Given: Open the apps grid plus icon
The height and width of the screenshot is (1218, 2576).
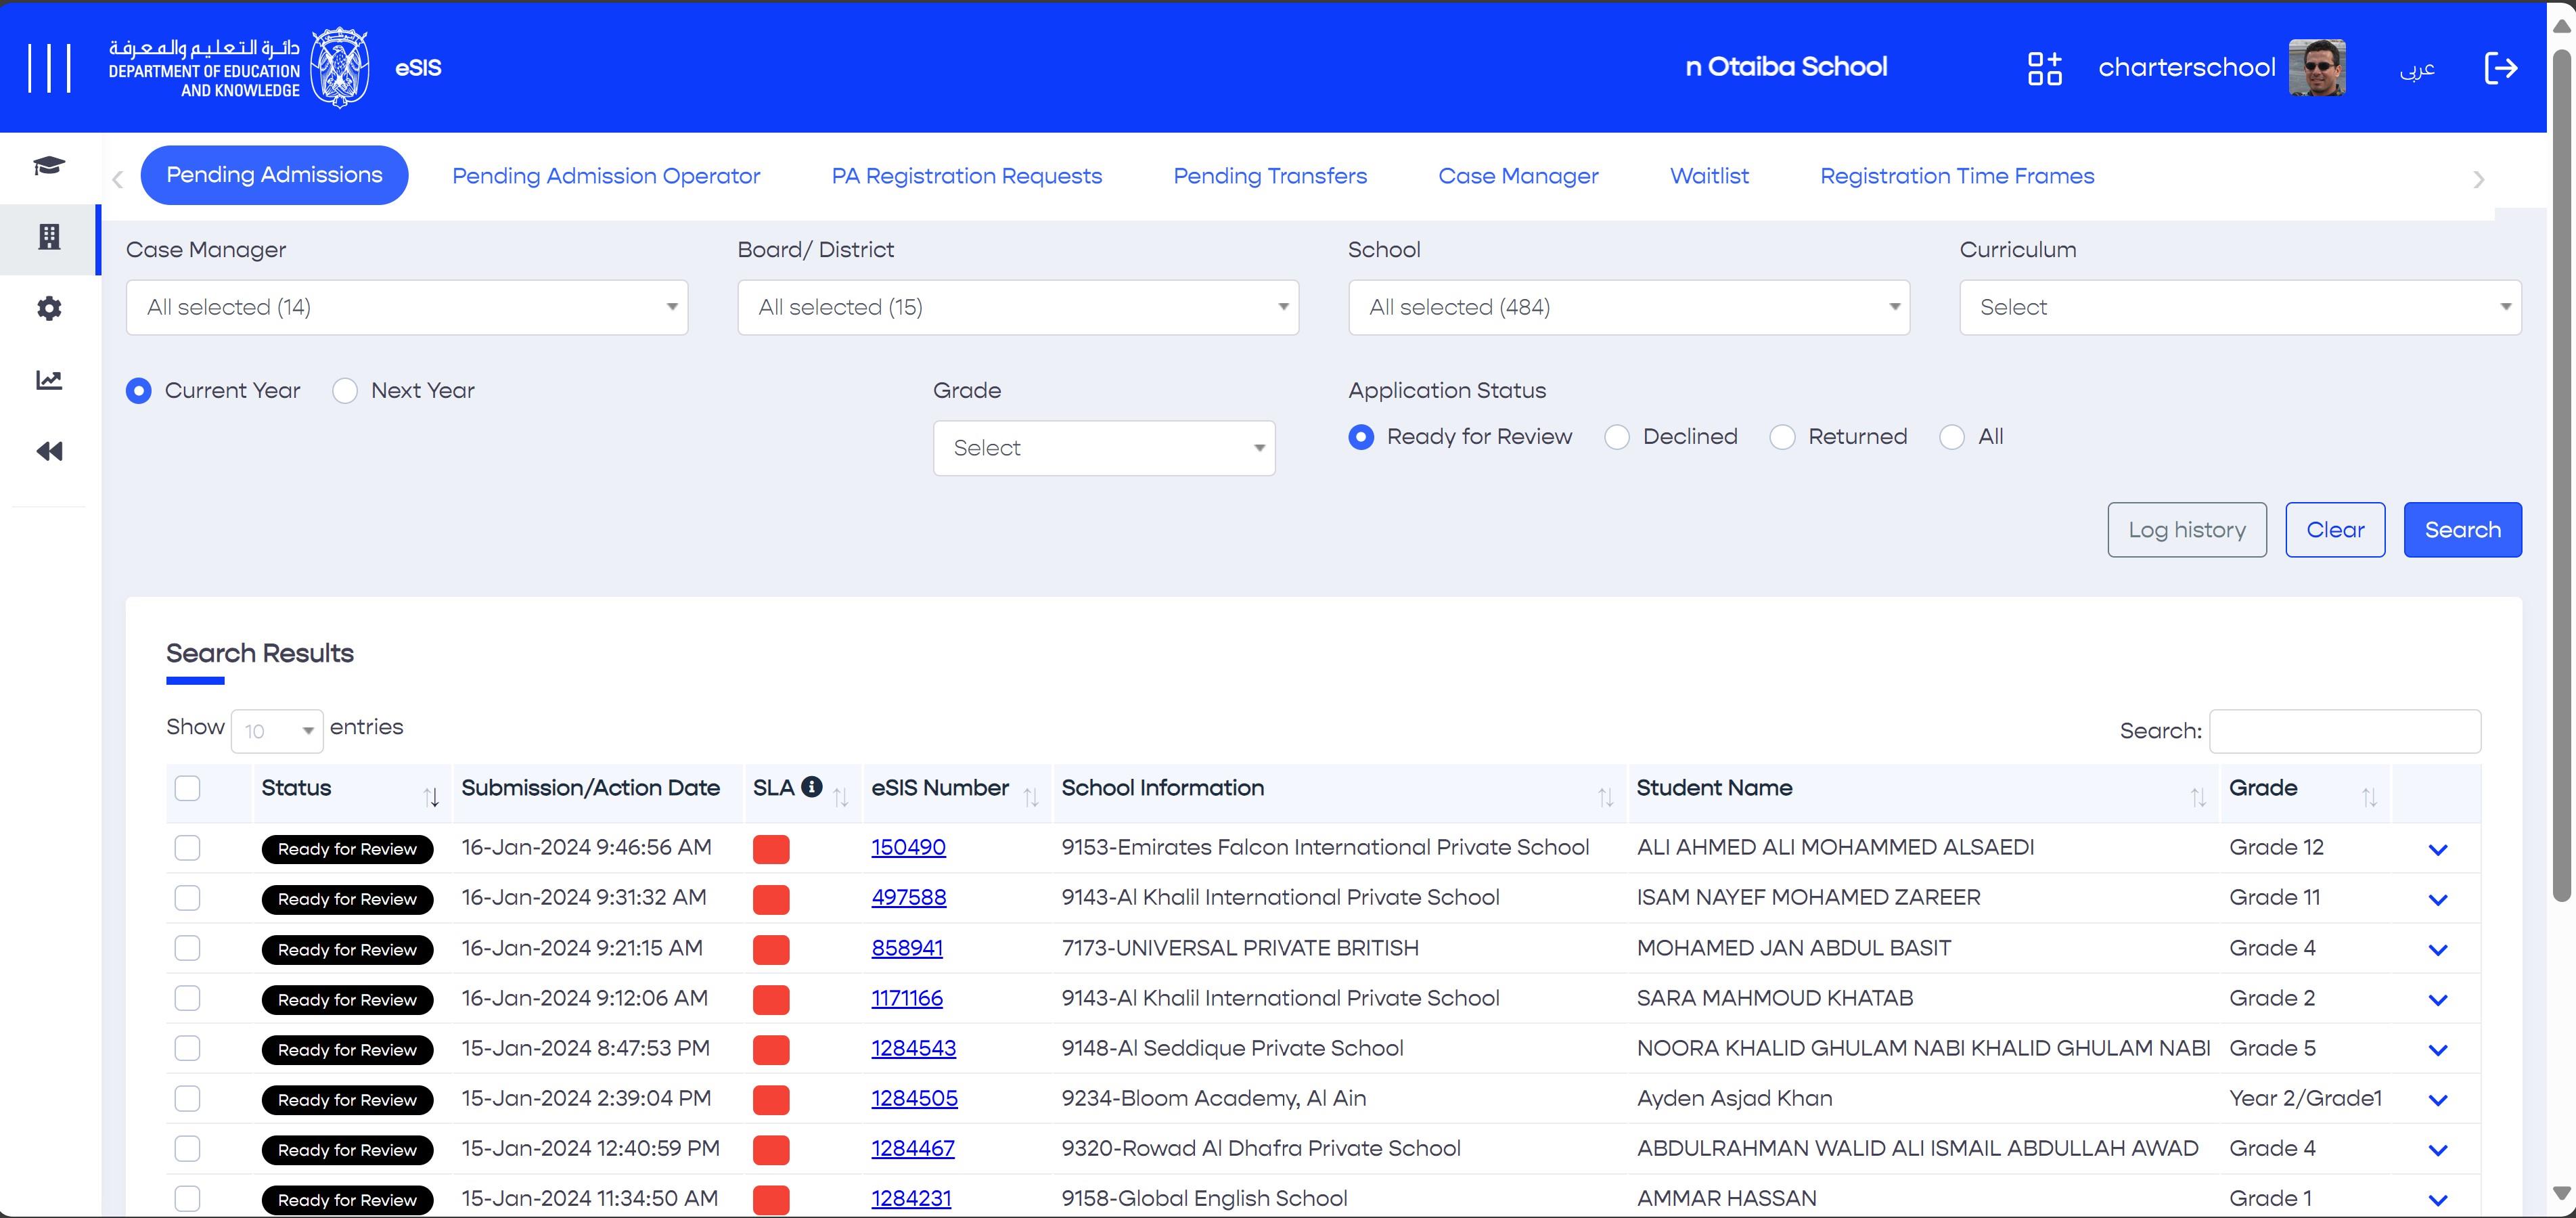Looking at the screenshot, I should (2044, 68).
